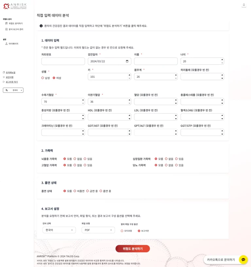This screenshot has width=251, height=267.
Task: Increase the 나이 value with up arrow
Action: pyautogui.click(x=222, y=59)
